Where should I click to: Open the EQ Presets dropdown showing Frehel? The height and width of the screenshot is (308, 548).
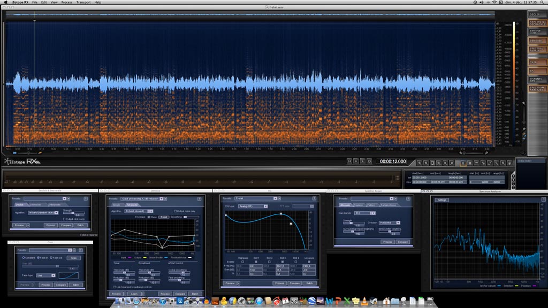click(256, 198)
